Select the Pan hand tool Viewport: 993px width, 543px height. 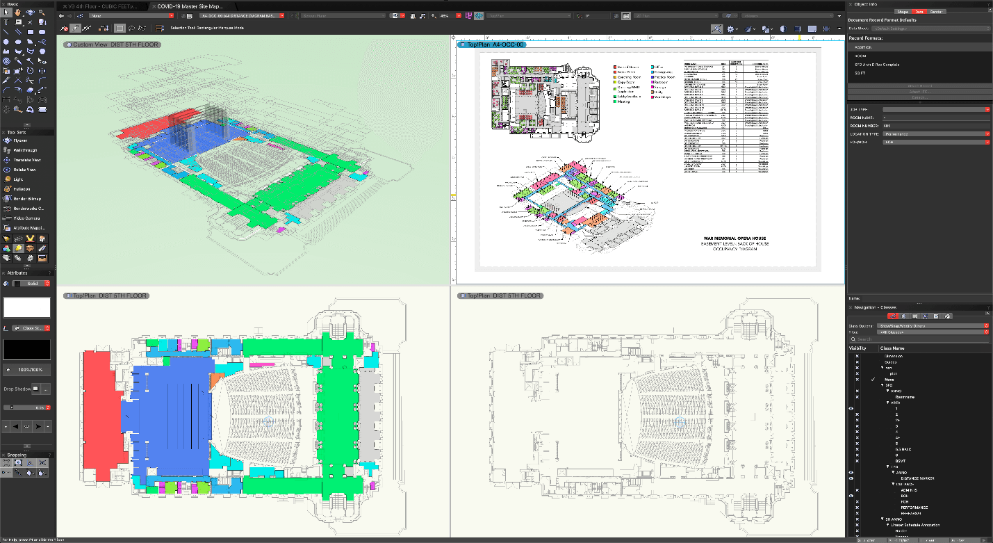tap(18, 13)
